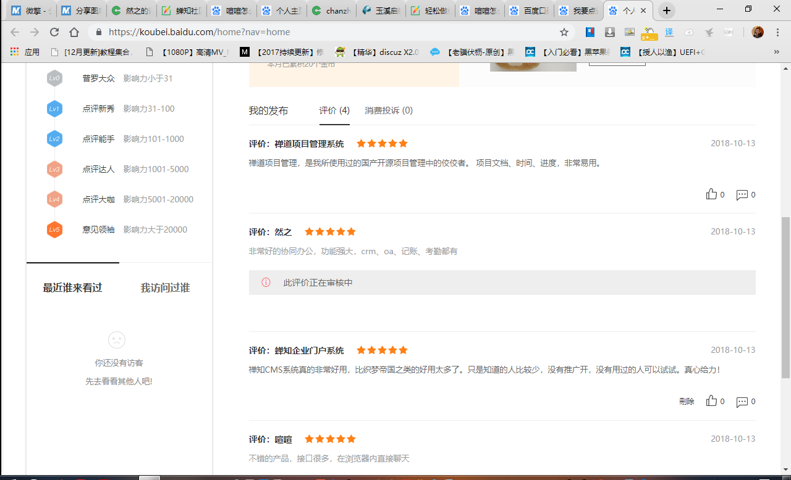The image size is (791, 480).
Task: Open the Chrome three-dot menu
Action: click(x=777, y=32)
